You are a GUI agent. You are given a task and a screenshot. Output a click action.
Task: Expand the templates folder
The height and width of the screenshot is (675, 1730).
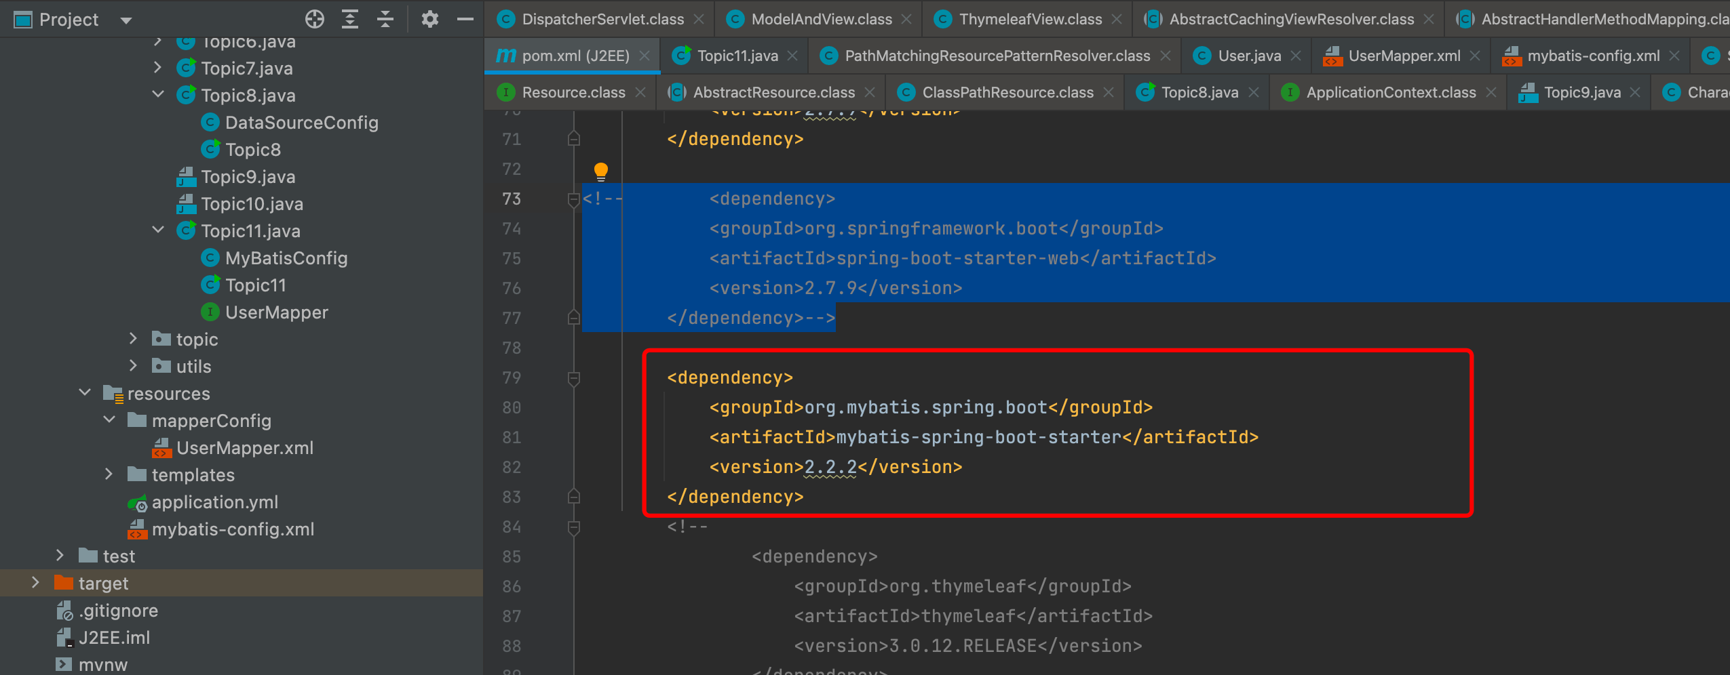point(109,474)
